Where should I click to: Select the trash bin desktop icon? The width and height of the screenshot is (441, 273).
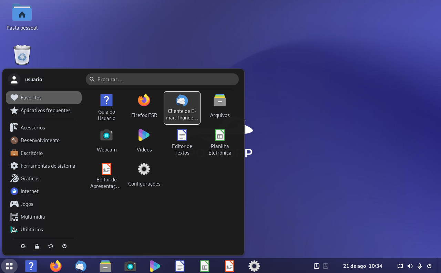(22, 55)
